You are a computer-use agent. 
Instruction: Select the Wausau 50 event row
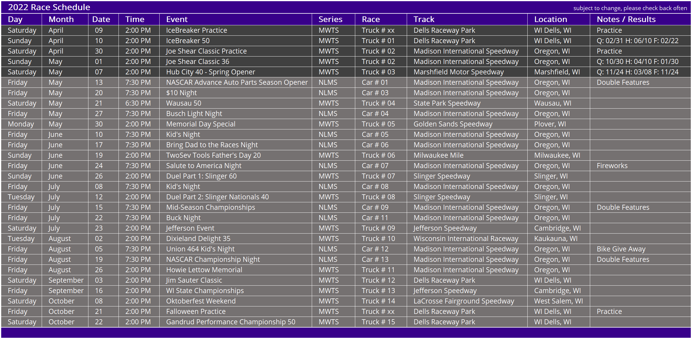click(346, 103)
